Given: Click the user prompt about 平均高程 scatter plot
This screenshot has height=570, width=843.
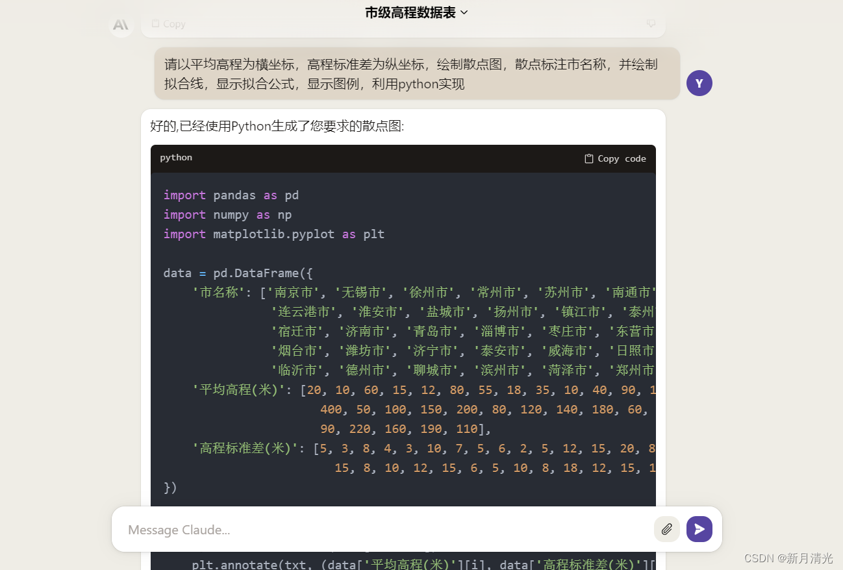Looking at the screenshot, I should (417, 73).
